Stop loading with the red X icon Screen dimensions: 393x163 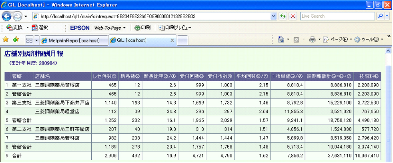pyautogui.click(x=292, y=16)
